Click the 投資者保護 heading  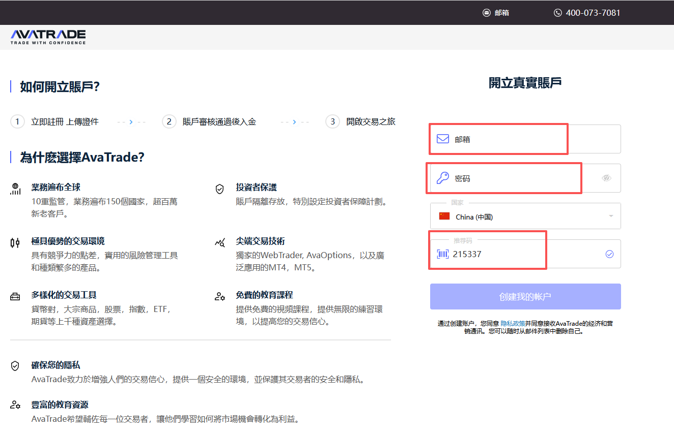tap(257, 188)
